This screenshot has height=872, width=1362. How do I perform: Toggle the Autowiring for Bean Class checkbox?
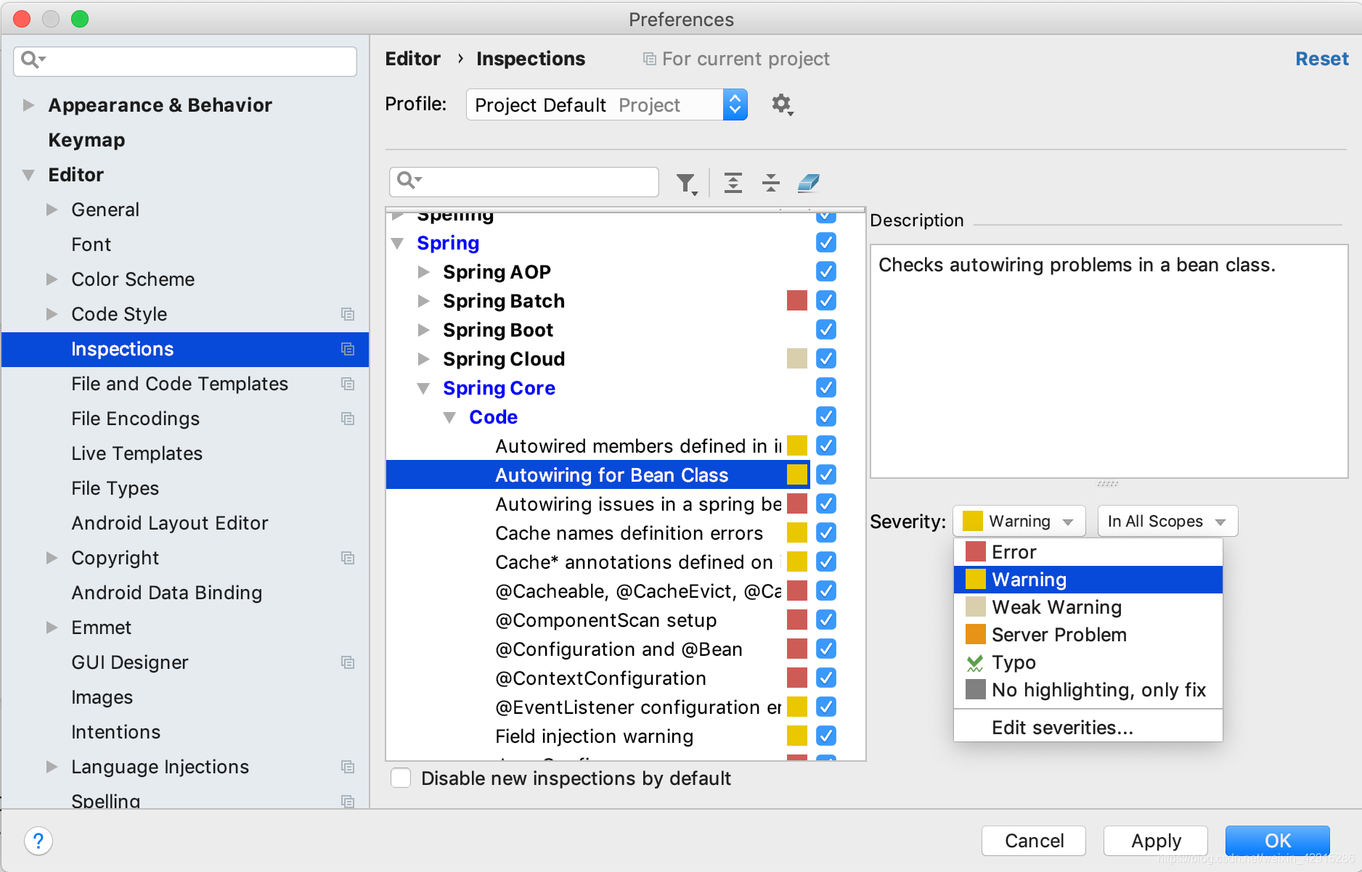(x=826, y=474)
